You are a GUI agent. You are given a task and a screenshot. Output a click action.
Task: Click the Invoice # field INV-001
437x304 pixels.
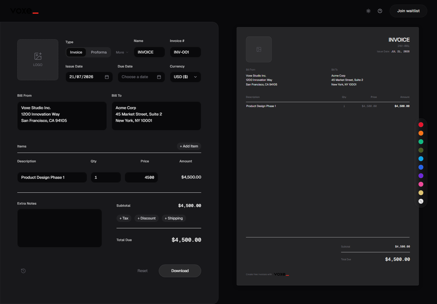[185, 52]
